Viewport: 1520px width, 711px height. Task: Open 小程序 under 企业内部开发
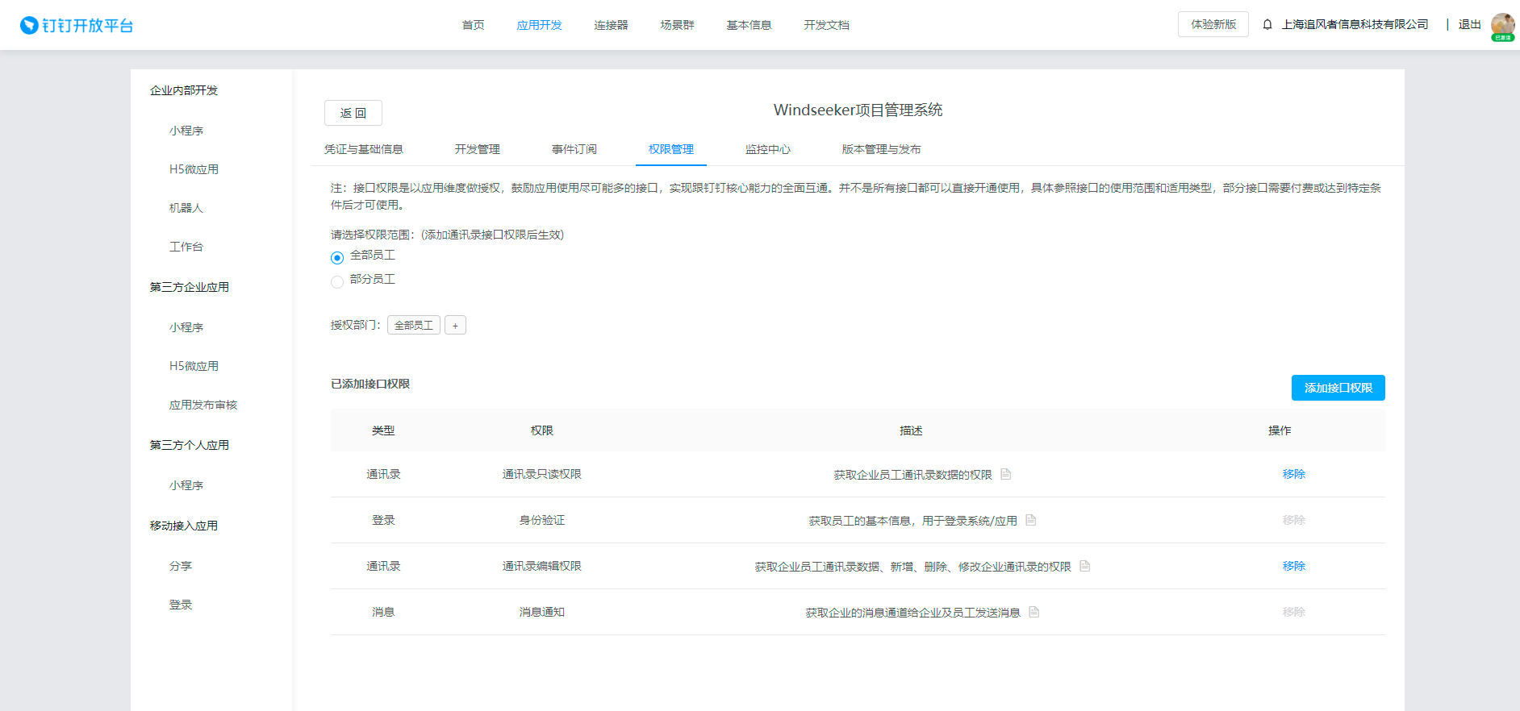(186, 131)
